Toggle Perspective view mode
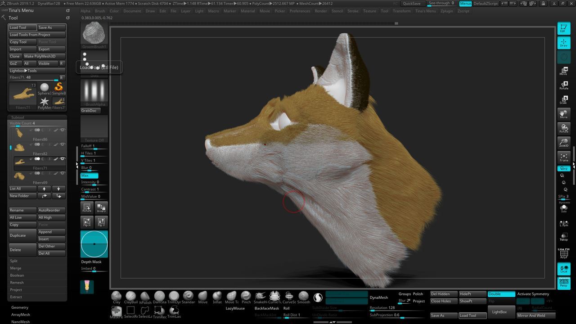576x324 pixels. pos(564,283)
